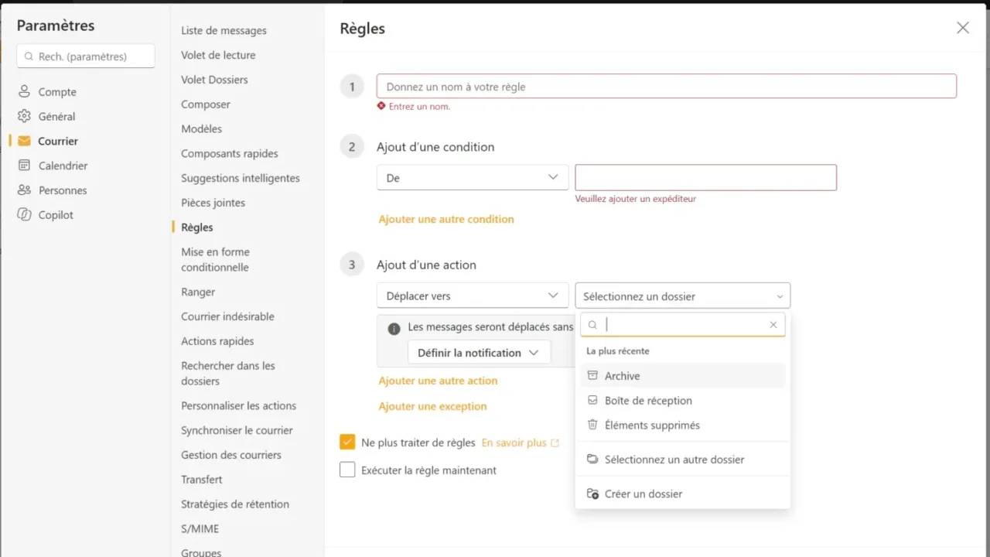The width and height of the screenshot is (990, 557).
Task: Click Ajouter une autre condition
Action: click(x=446, y=220)
